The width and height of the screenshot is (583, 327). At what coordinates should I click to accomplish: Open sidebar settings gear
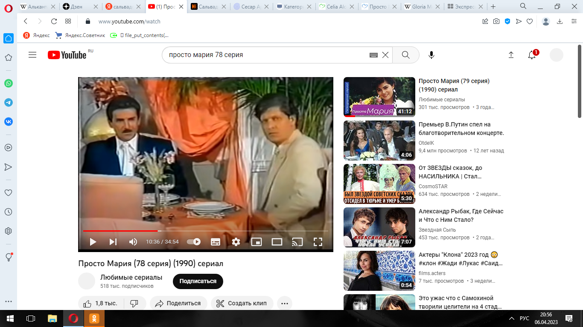pos(8,231)
